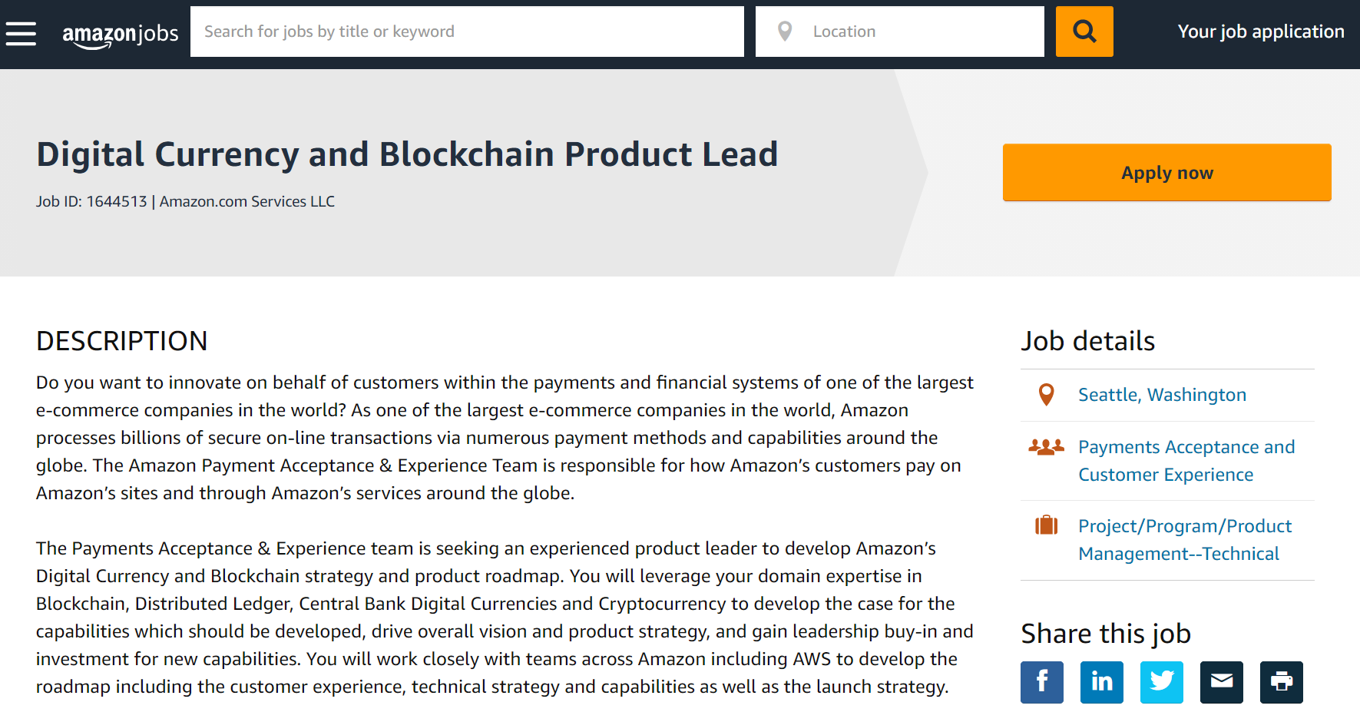
Task: Open the Seattle, Washington location link
Action: pos(1162,395)
